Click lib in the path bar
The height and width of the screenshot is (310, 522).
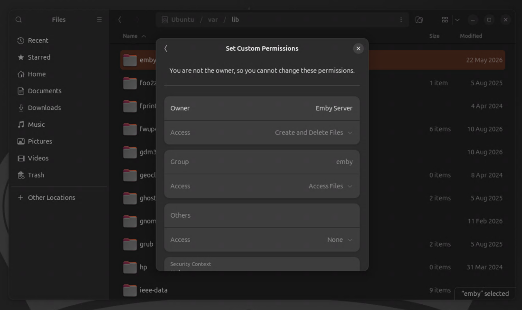click(x=235, y=19)
